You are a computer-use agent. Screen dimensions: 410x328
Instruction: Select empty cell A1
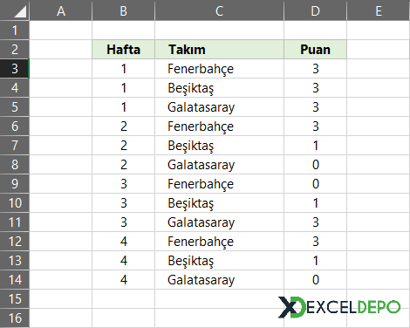click(x=61, y=31)
